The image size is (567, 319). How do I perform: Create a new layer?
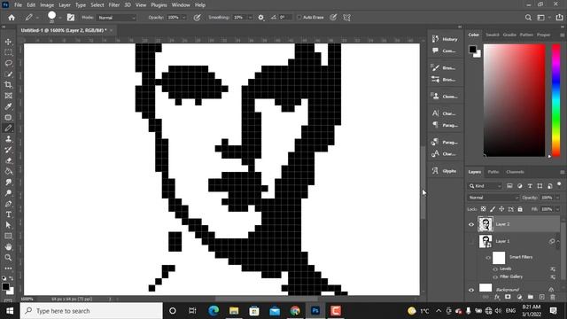click(x=541, y=297)
